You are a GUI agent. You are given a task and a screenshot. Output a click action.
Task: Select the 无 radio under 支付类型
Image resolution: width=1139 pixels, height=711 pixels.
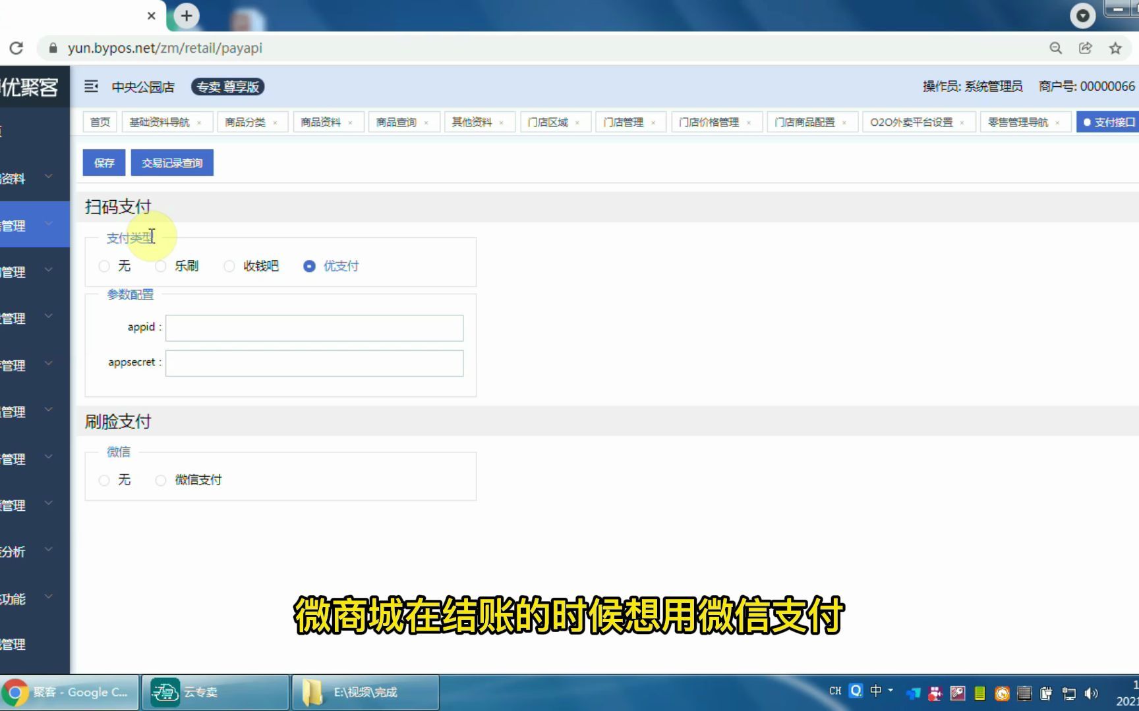coord(104,266)
